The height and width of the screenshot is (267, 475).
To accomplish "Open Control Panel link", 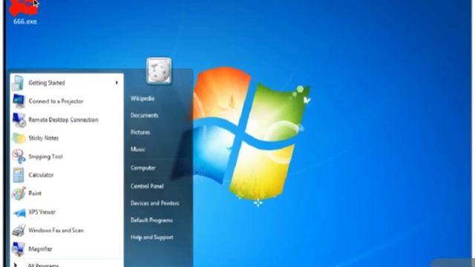I will 147,186.
